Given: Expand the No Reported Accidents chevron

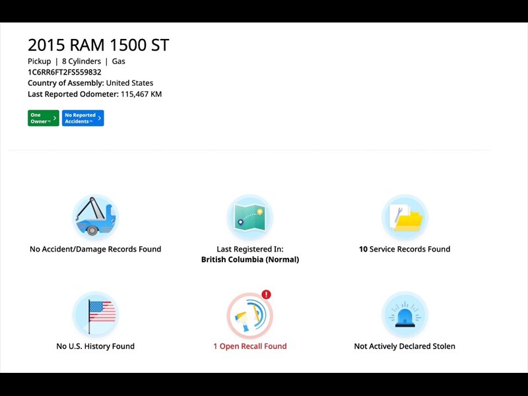Looking at the screenshot, I should coord(100,118).
